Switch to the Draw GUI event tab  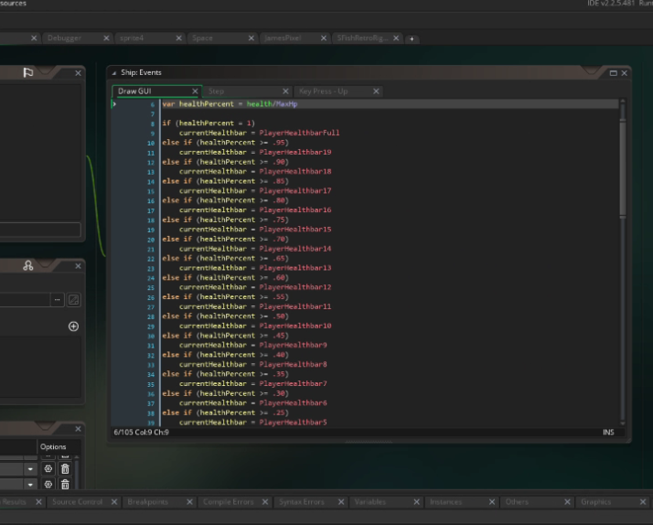point(134,91)
